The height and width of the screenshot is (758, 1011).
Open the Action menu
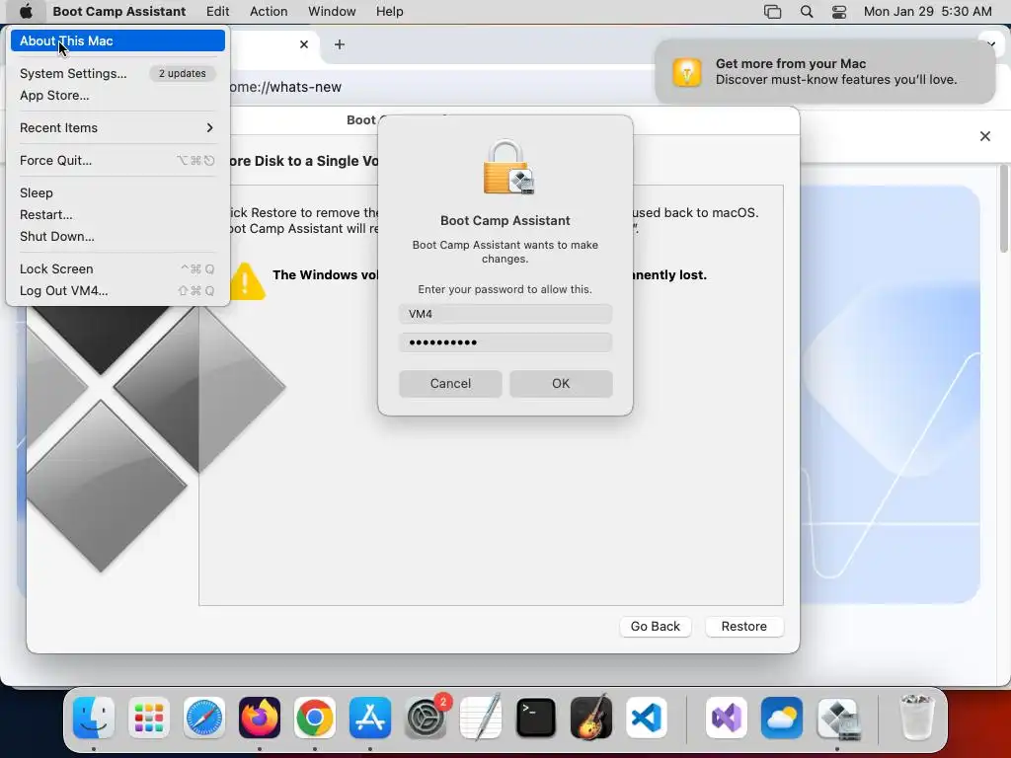click(269, 11)
